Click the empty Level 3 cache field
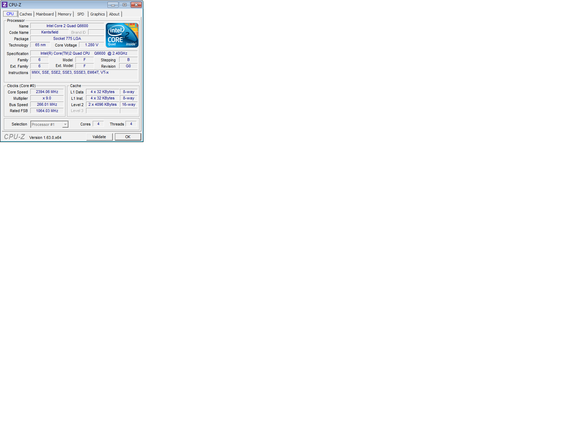This screenshot has height=423, width=564. pos(103,111)
